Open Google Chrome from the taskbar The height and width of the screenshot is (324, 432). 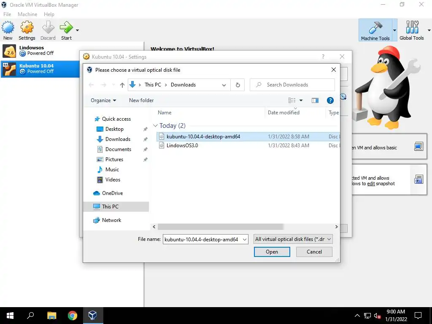pyautogui.click(x=73, y=316)
